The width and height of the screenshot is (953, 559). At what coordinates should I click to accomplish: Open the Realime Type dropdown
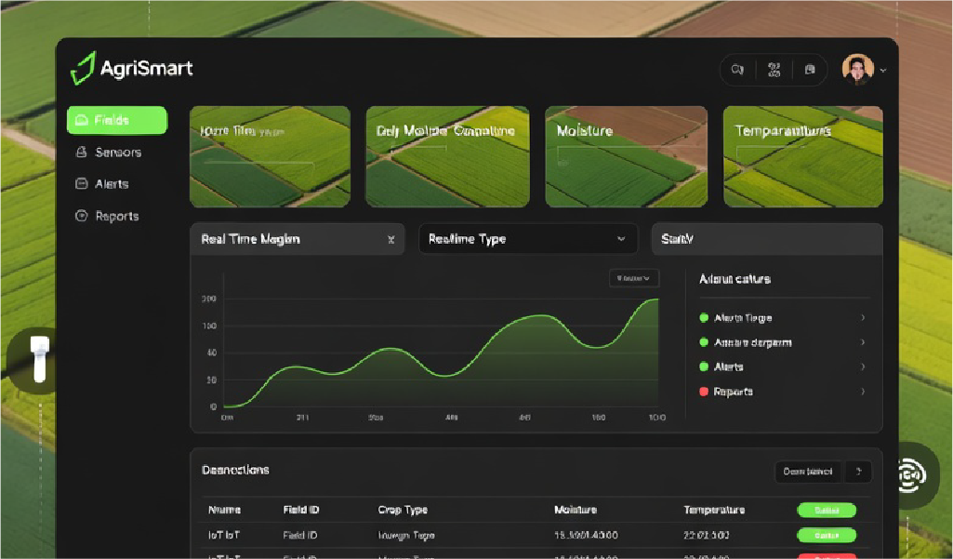[528, 239]
